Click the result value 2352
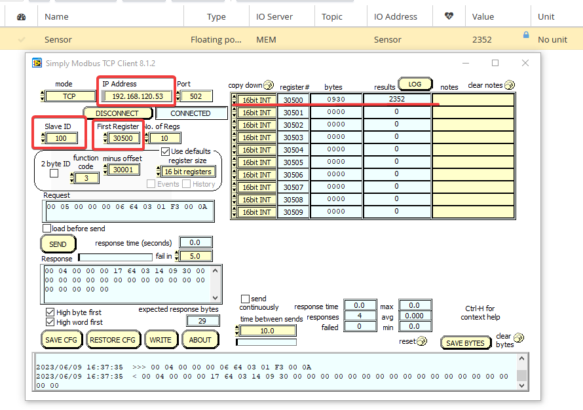Image resolution: width=583 pixels, height=410 pixels. (x=397, y=99)
